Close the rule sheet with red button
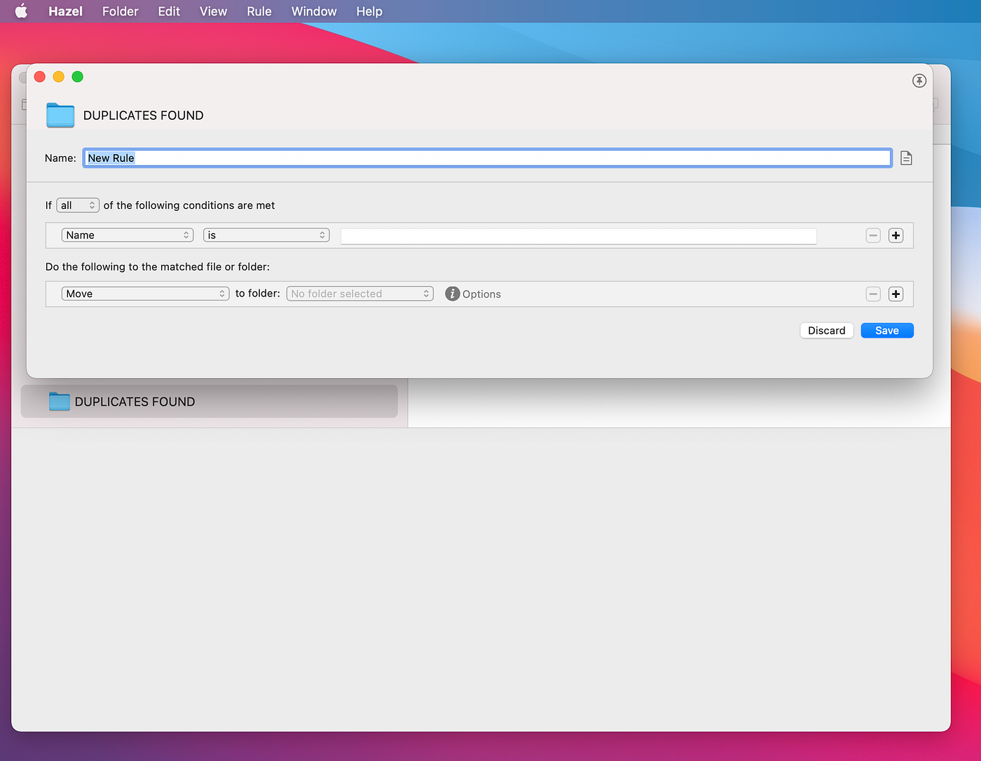981x761 pixels. pyautogui.click(x=40, y=76)
